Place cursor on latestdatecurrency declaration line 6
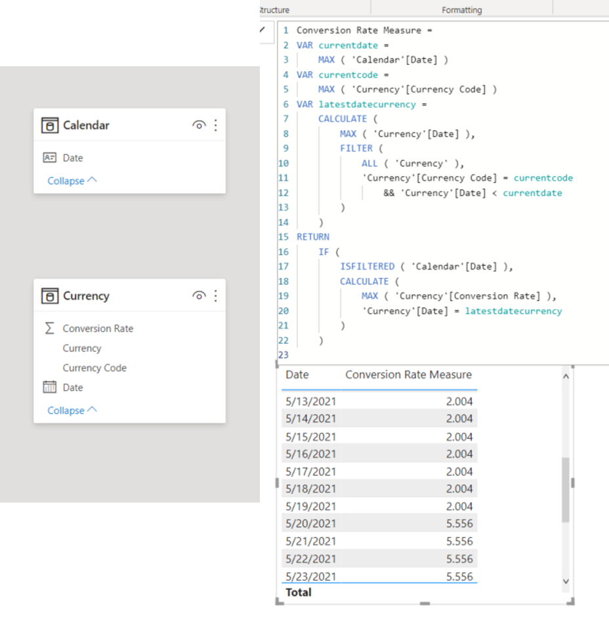Viewport: 609px width, 620px height. tap(367, 104)
